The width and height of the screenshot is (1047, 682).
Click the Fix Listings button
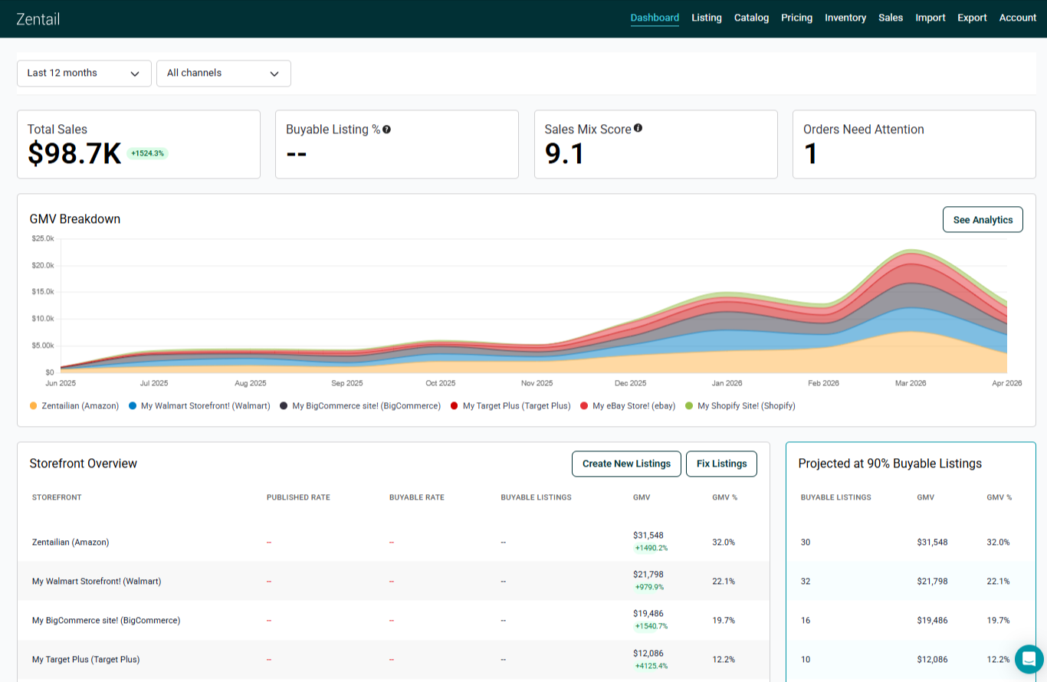tap(721, 464)
